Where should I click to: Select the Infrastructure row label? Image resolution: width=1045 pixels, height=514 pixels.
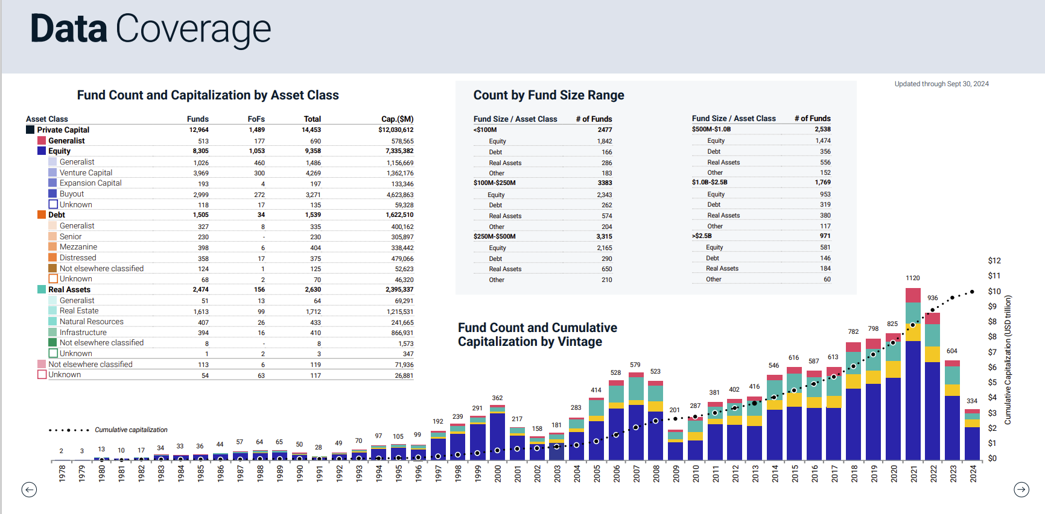tap(83, 333)
